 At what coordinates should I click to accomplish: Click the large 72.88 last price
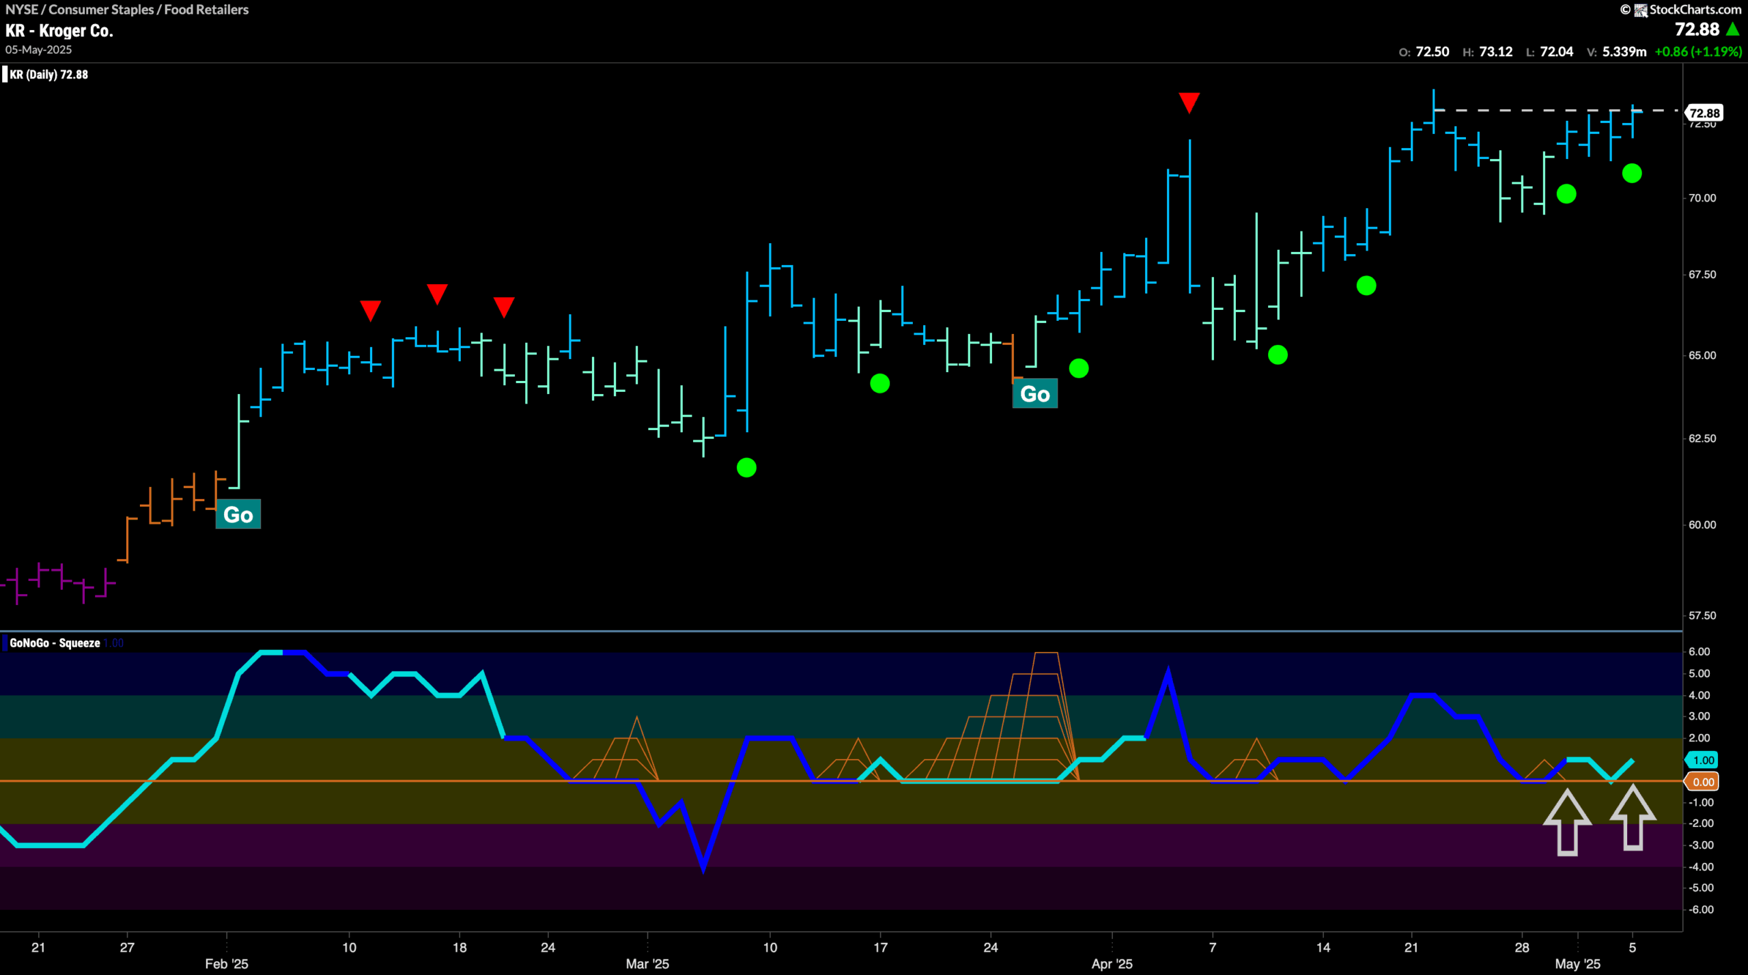coord(1697,29)
